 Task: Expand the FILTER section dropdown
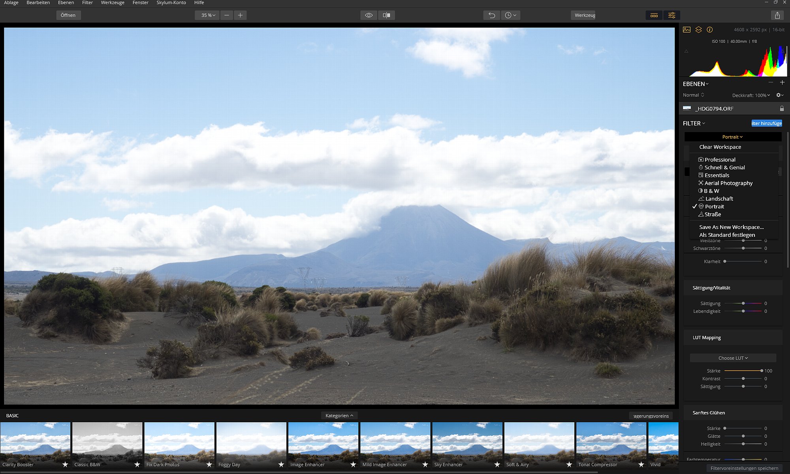tap(694, 124)
